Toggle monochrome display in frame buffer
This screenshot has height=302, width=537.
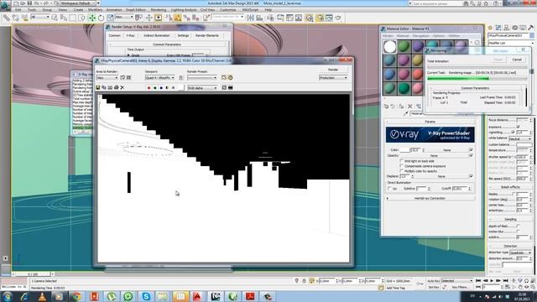pos(174,88)
